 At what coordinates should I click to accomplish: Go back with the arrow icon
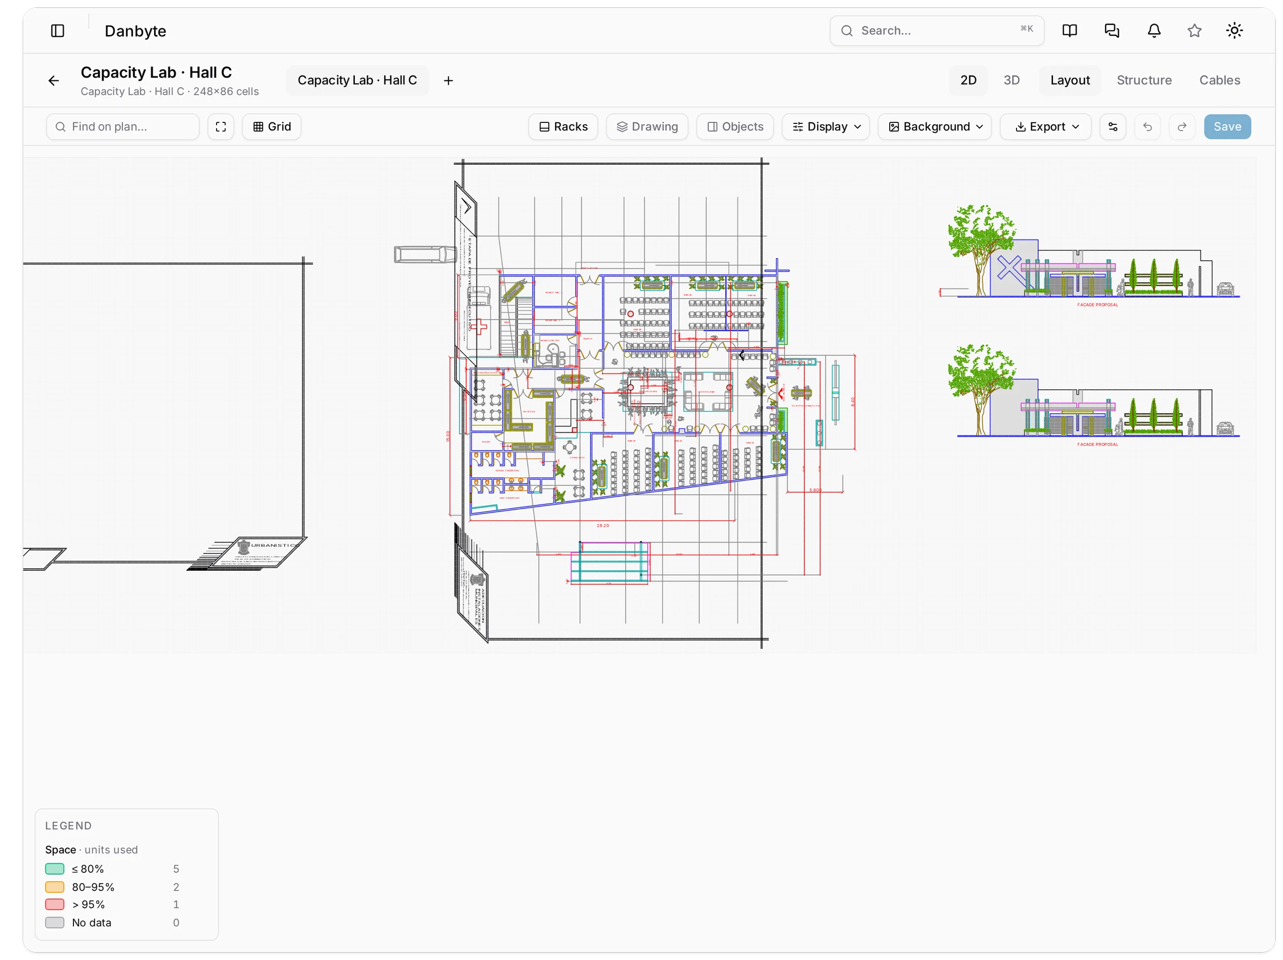pyautogui.click(x=53, y=80)
